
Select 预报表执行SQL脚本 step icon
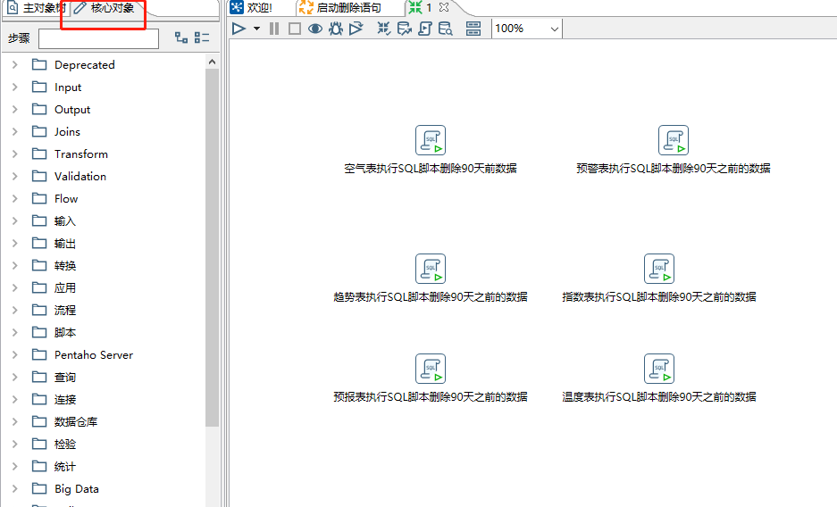pos(431,369)
